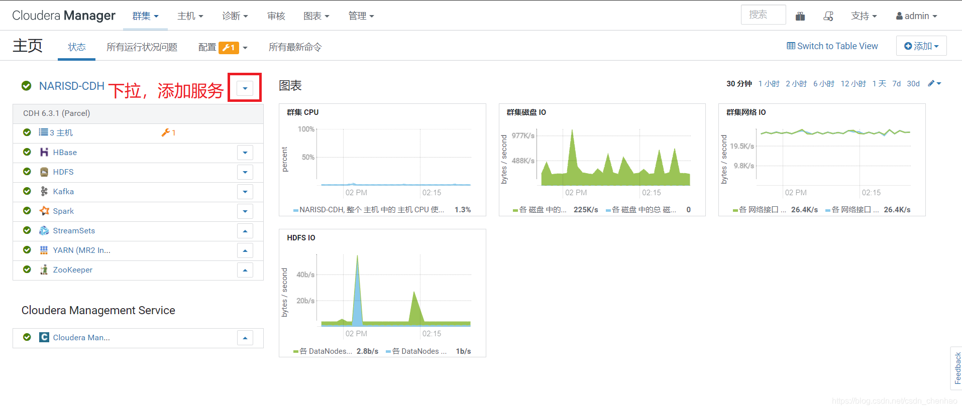Click the HBase service icon
962x410 pixels.
44,152
